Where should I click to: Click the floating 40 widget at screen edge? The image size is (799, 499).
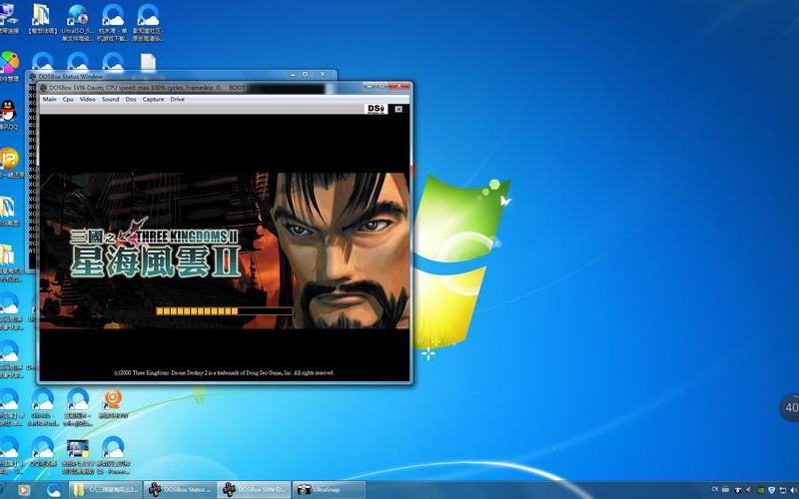[790, 407]
